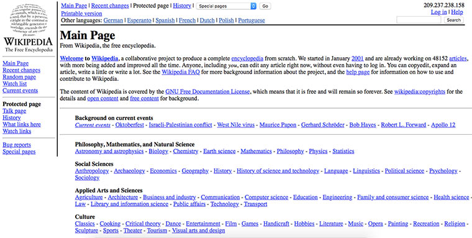Image resolution: width=472 pixels, height=238 pixels.
Task: Click the Welcome link in intro
Action: coord(71,58)
